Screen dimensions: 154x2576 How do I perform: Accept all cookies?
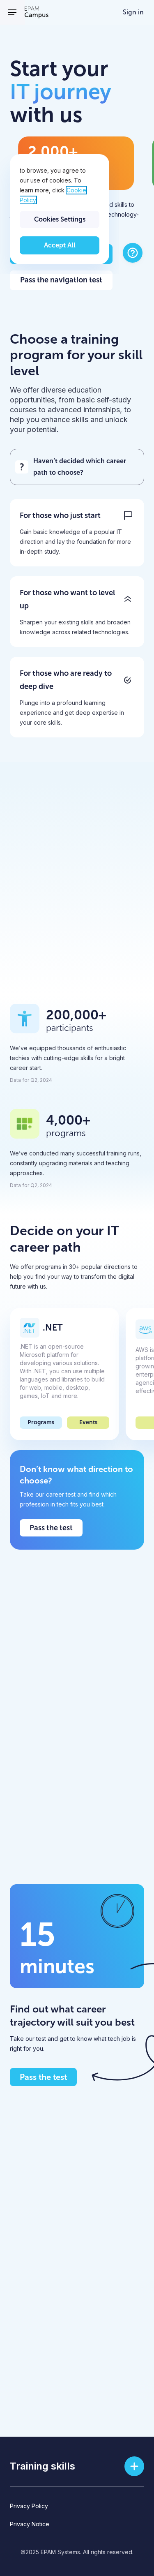[x=59, y=245]
